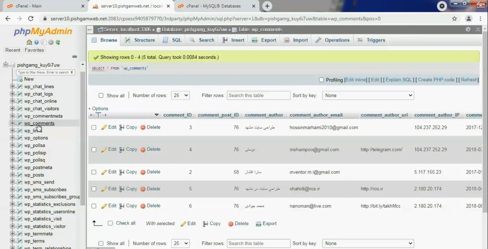Open the Chrome profile avatar icon
Viewport: 488px width, 249px height.
click(x=469, y=19)
